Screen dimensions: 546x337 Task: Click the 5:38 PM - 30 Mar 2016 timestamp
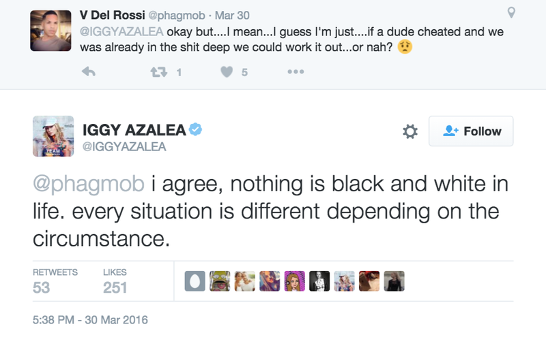90,319
